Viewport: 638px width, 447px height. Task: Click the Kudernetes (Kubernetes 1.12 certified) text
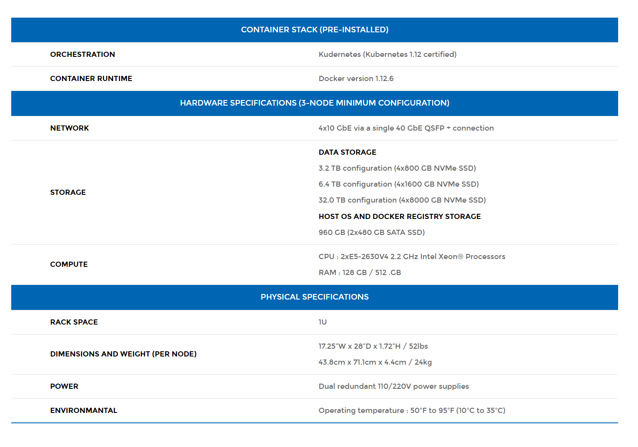pos(387,54)
